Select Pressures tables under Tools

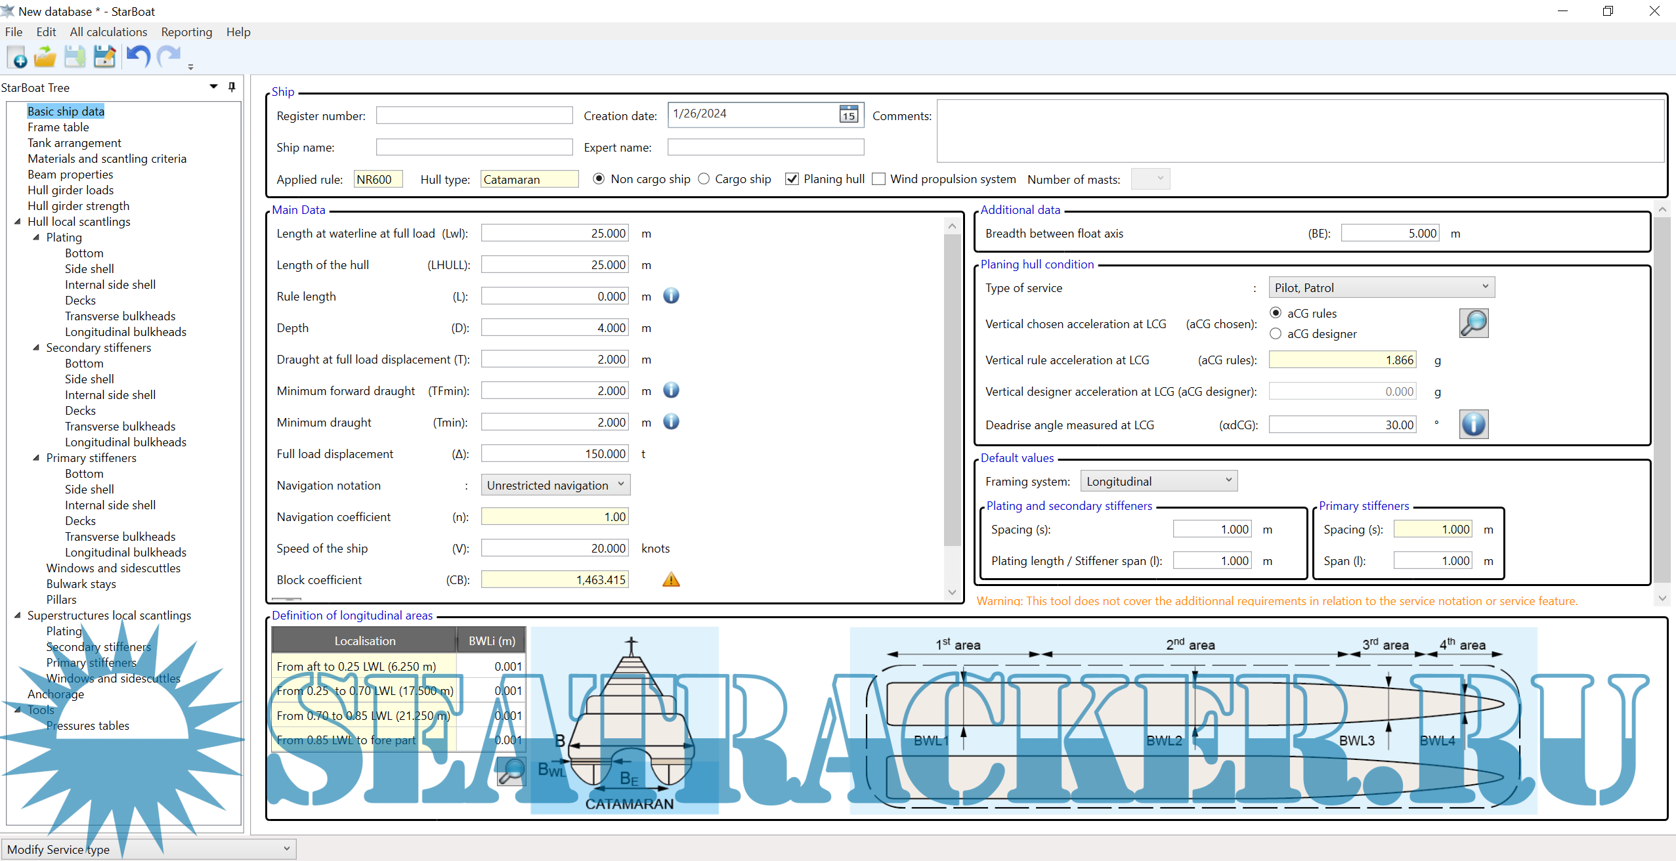click(87, 725)
